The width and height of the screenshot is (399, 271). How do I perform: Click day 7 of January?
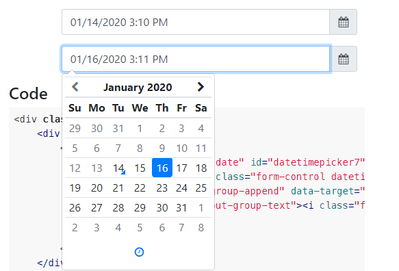click(x=118, y=148)
